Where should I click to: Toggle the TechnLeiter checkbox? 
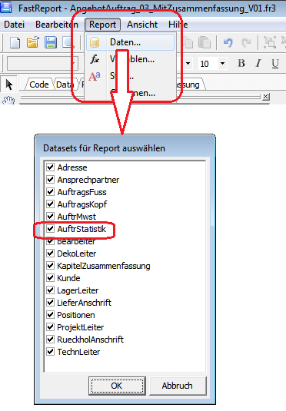click(50, 352)
